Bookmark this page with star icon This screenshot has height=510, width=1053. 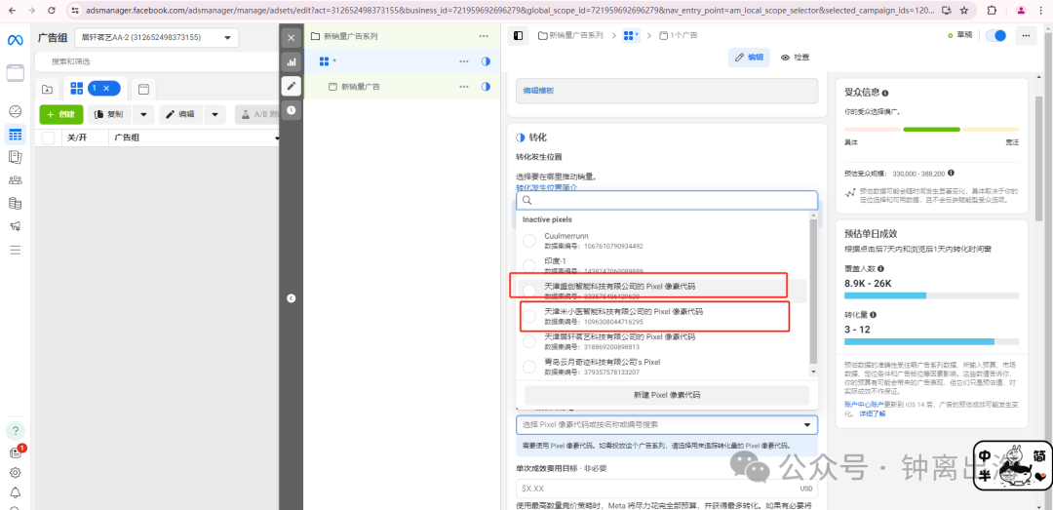pos(964,11)
